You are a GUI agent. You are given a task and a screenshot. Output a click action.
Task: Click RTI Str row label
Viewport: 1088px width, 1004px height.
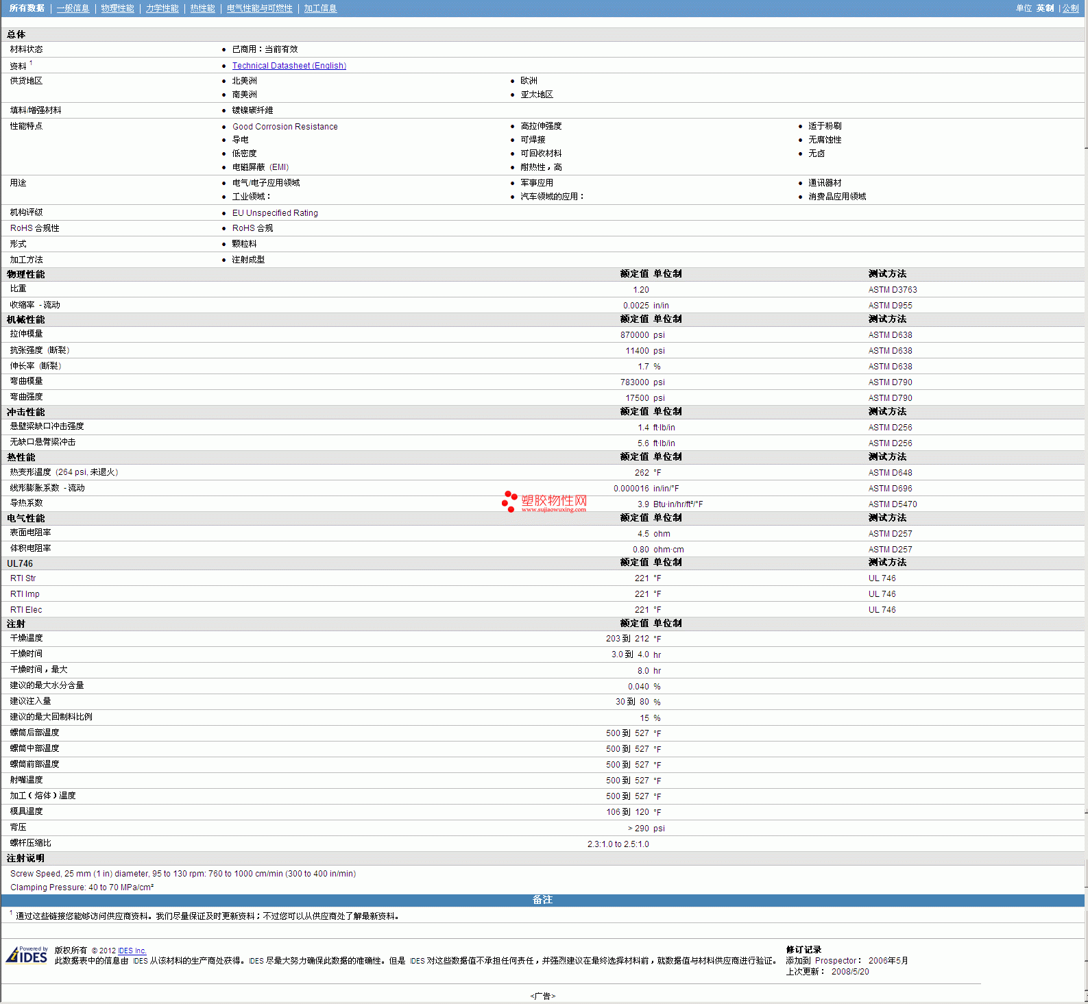23,578
